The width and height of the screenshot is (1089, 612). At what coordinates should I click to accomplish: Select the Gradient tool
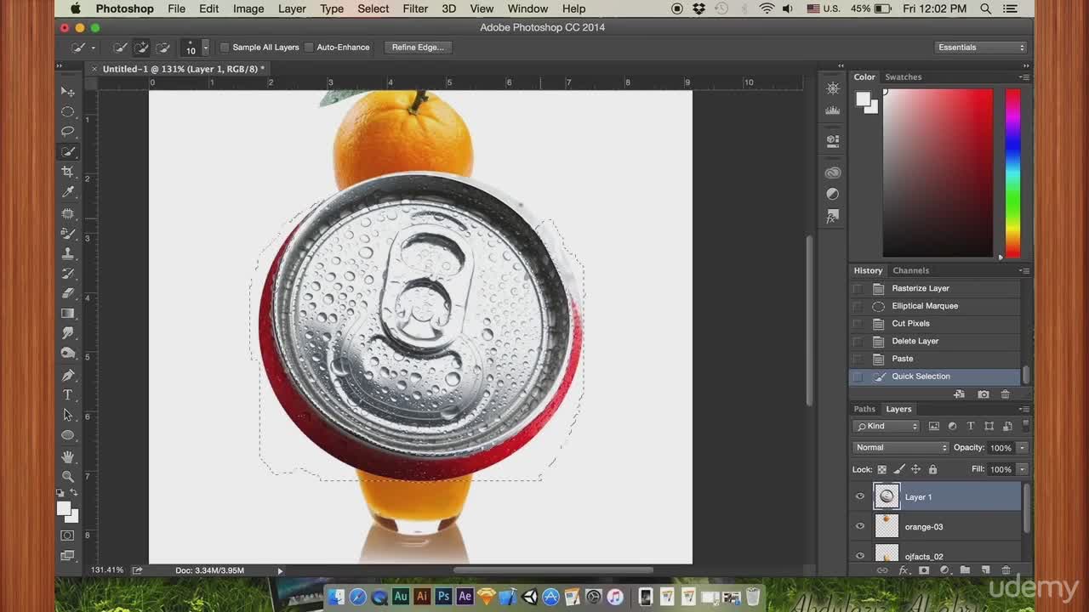click(x=67, y=314)
